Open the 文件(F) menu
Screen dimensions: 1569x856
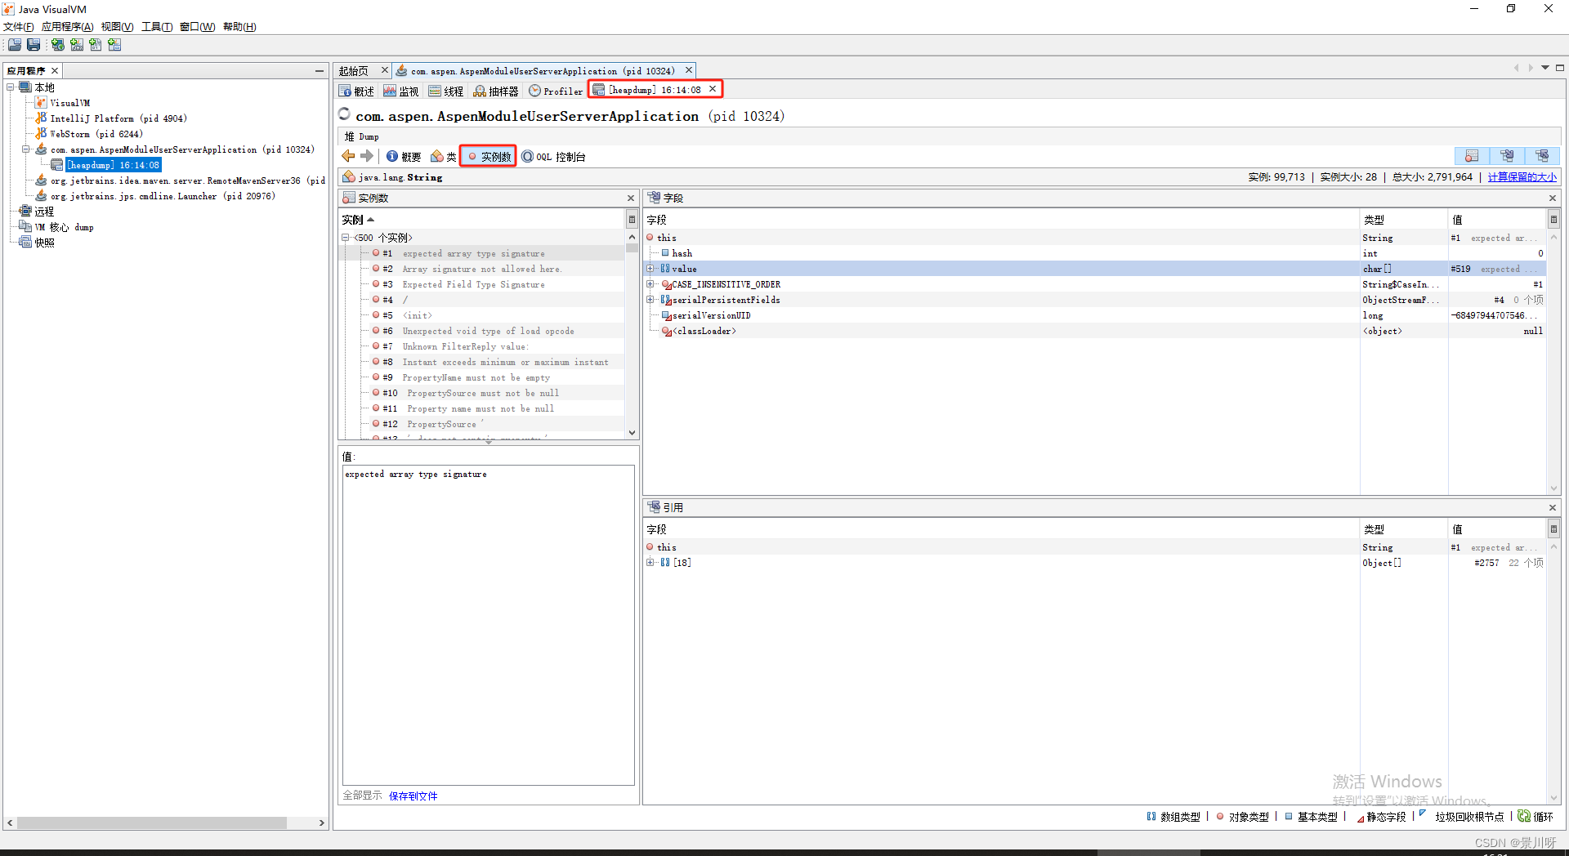click(19, 27)
